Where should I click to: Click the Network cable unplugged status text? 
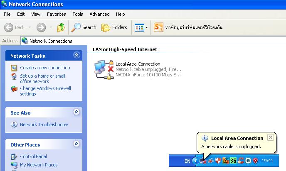(148, 69)
